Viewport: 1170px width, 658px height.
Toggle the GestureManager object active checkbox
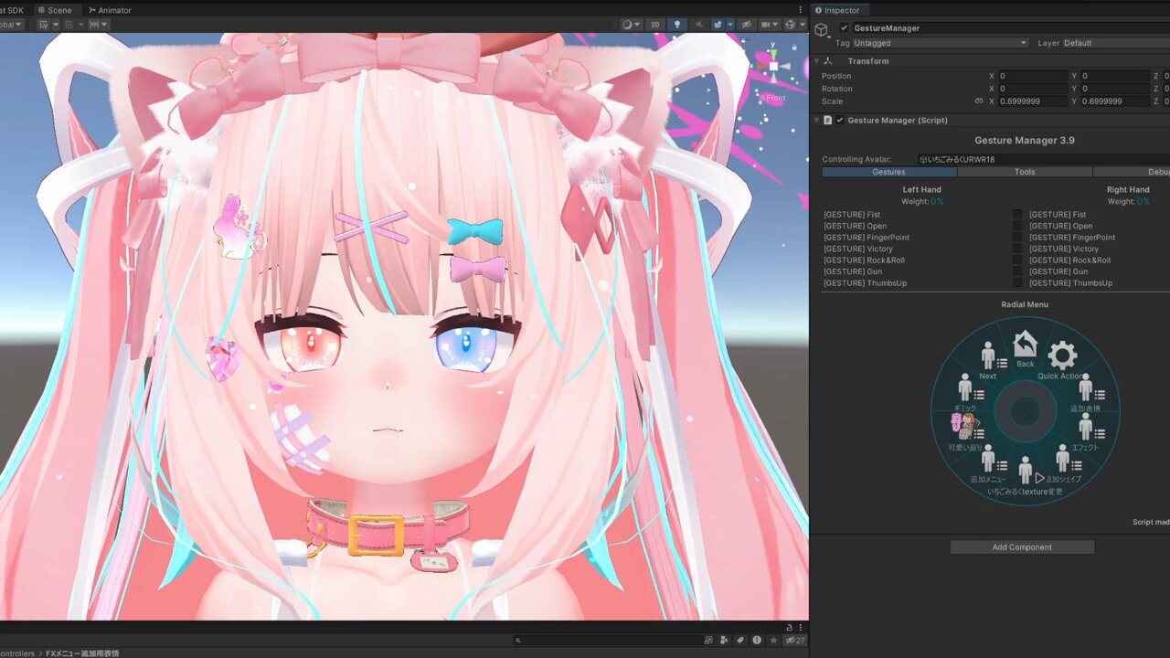point(844,28)
